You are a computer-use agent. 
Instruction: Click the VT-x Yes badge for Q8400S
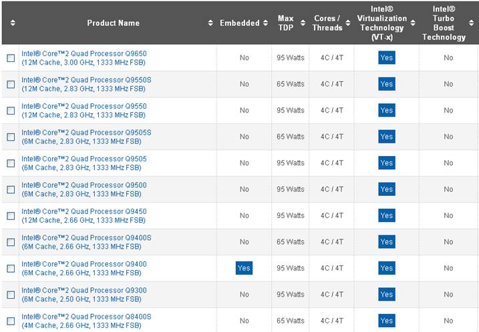[x=387, y=321]
